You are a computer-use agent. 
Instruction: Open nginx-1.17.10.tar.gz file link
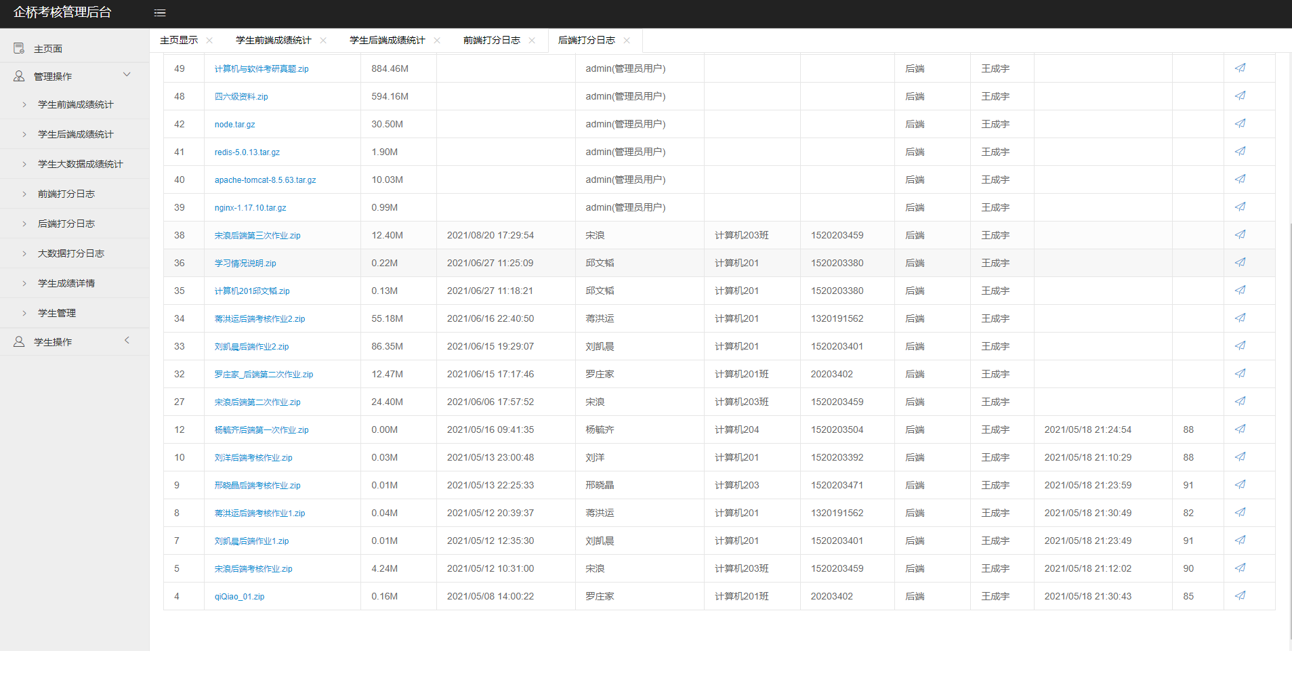tap(251, 208)
